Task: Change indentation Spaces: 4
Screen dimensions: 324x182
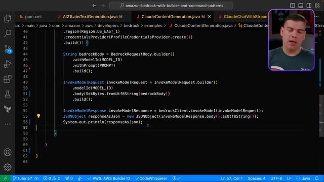Action: (257, 178)
